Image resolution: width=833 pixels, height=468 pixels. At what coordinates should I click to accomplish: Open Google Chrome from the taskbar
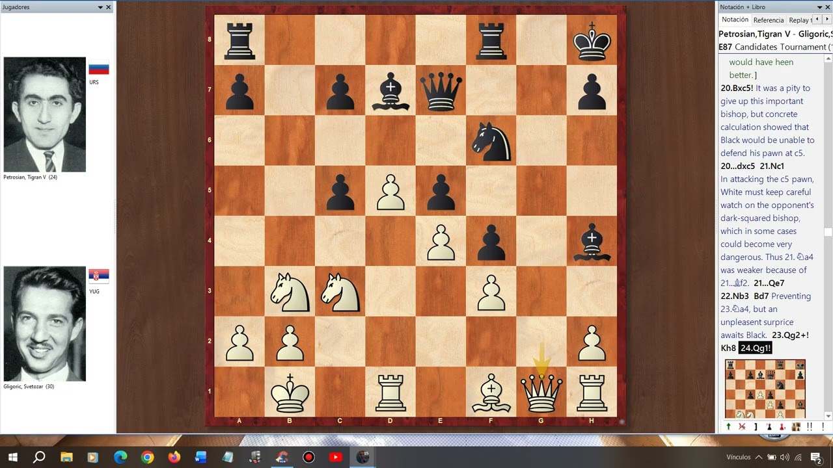(147, 457)
